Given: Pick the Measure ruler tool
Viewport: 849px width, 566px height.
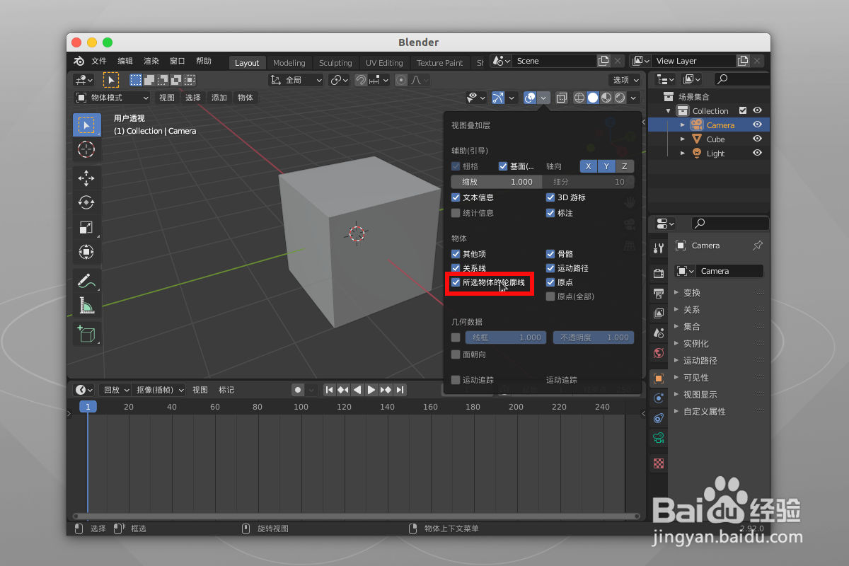Looking at the screenshot, I should 86,305.
